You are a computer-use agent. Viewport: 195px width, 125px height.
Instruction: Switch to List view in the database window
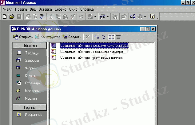[x=111, y=37]
